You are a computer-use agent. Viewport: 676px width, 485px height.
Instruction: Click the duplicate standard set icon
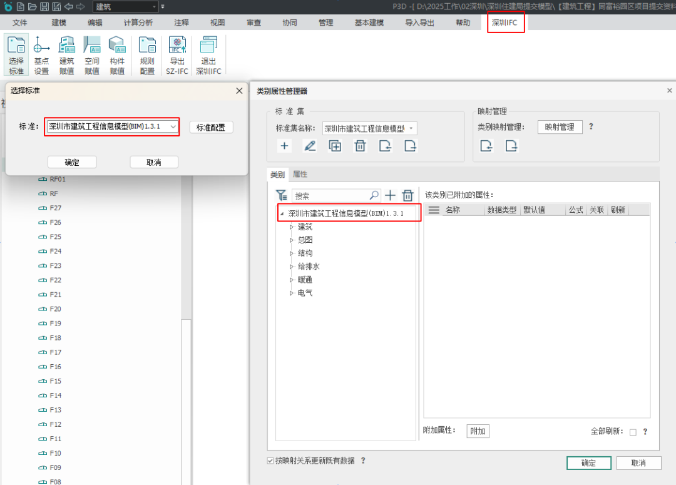click(x=335, y=146)
